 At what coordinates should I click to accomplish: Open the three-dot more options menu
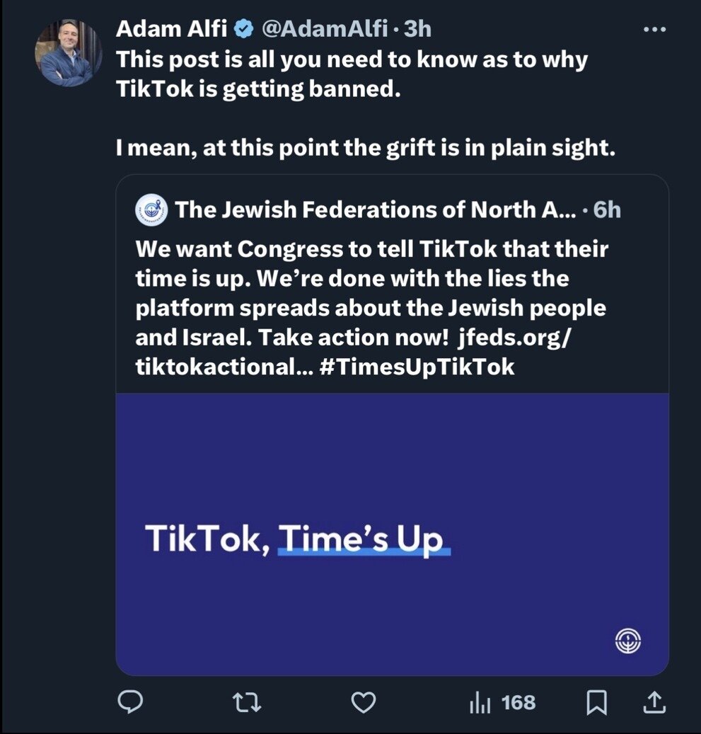(x=654, y=29)
